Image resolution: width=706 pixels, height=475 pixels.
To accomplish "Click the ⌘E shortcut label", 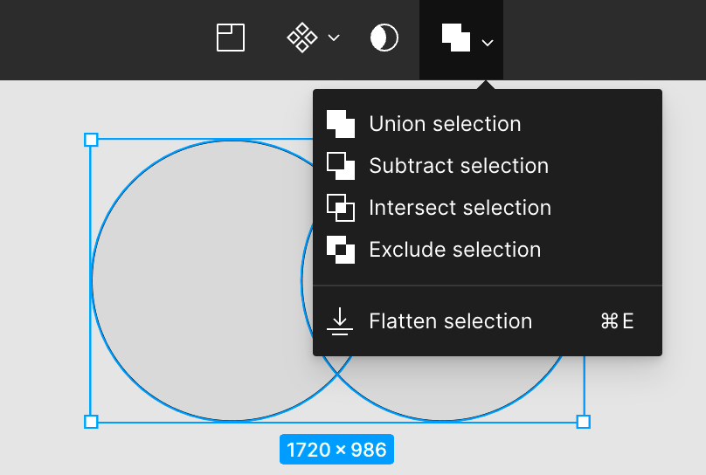I will pos(617,321).
